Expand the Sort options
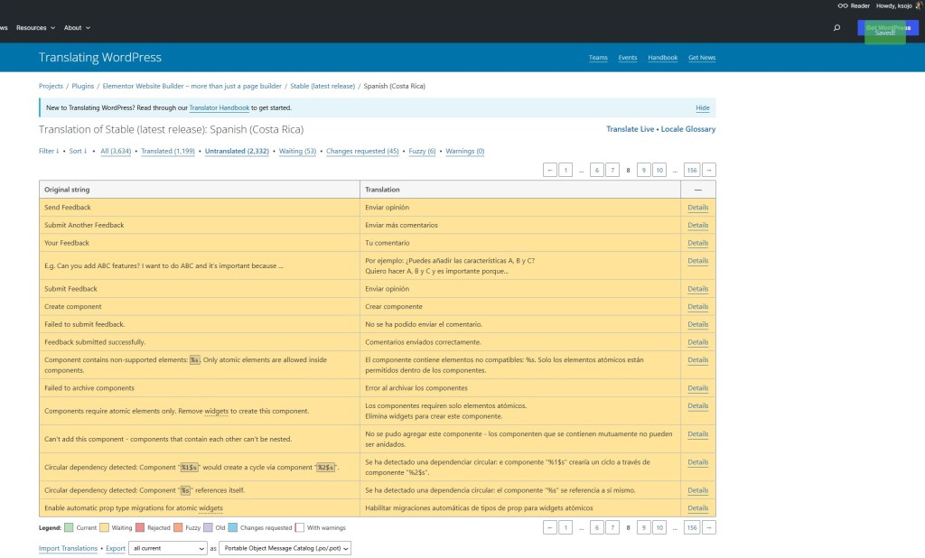This screenshot has height=558, width=925. point(78,151)
